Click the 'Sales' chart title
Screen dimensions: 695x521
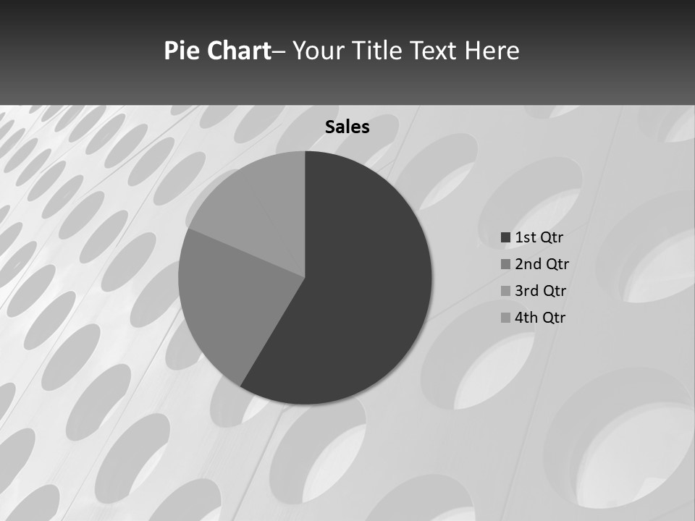point(347,127)
